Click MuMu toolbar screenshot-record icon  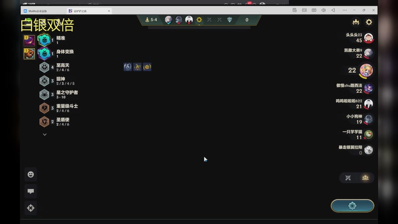point(295,10)
